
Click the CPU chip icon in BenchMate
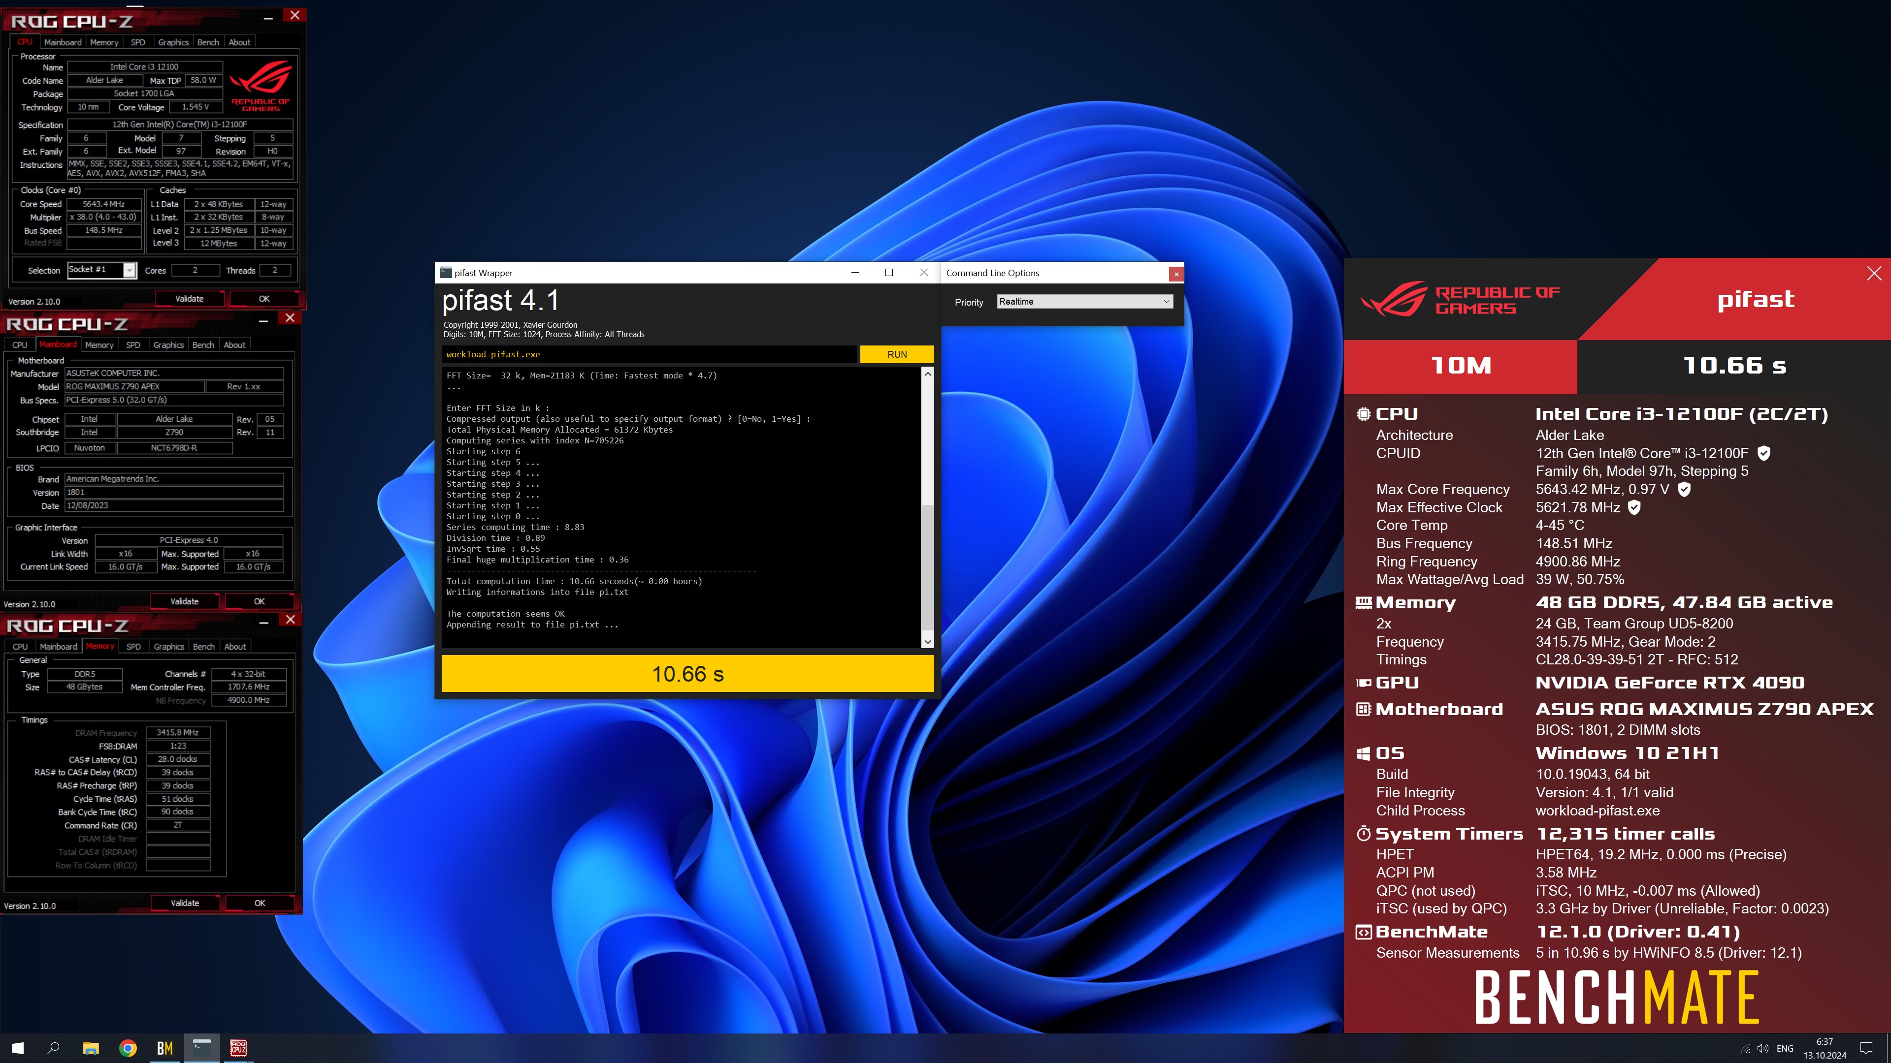[x=1363, y=414]
